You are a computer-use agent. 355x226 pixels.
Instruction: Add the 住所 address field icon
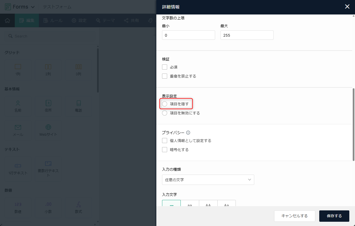point(48,103)
